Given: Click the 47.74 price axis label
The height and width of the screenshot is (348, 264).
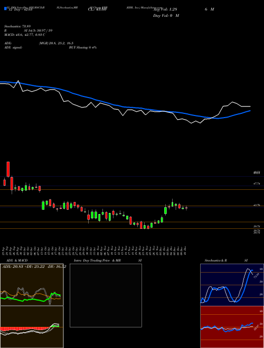Looking at the screenshot, I should click(257, 183).
